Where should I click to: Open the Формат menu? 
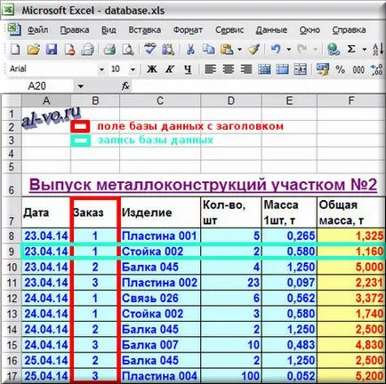click(x=188, y=30)
